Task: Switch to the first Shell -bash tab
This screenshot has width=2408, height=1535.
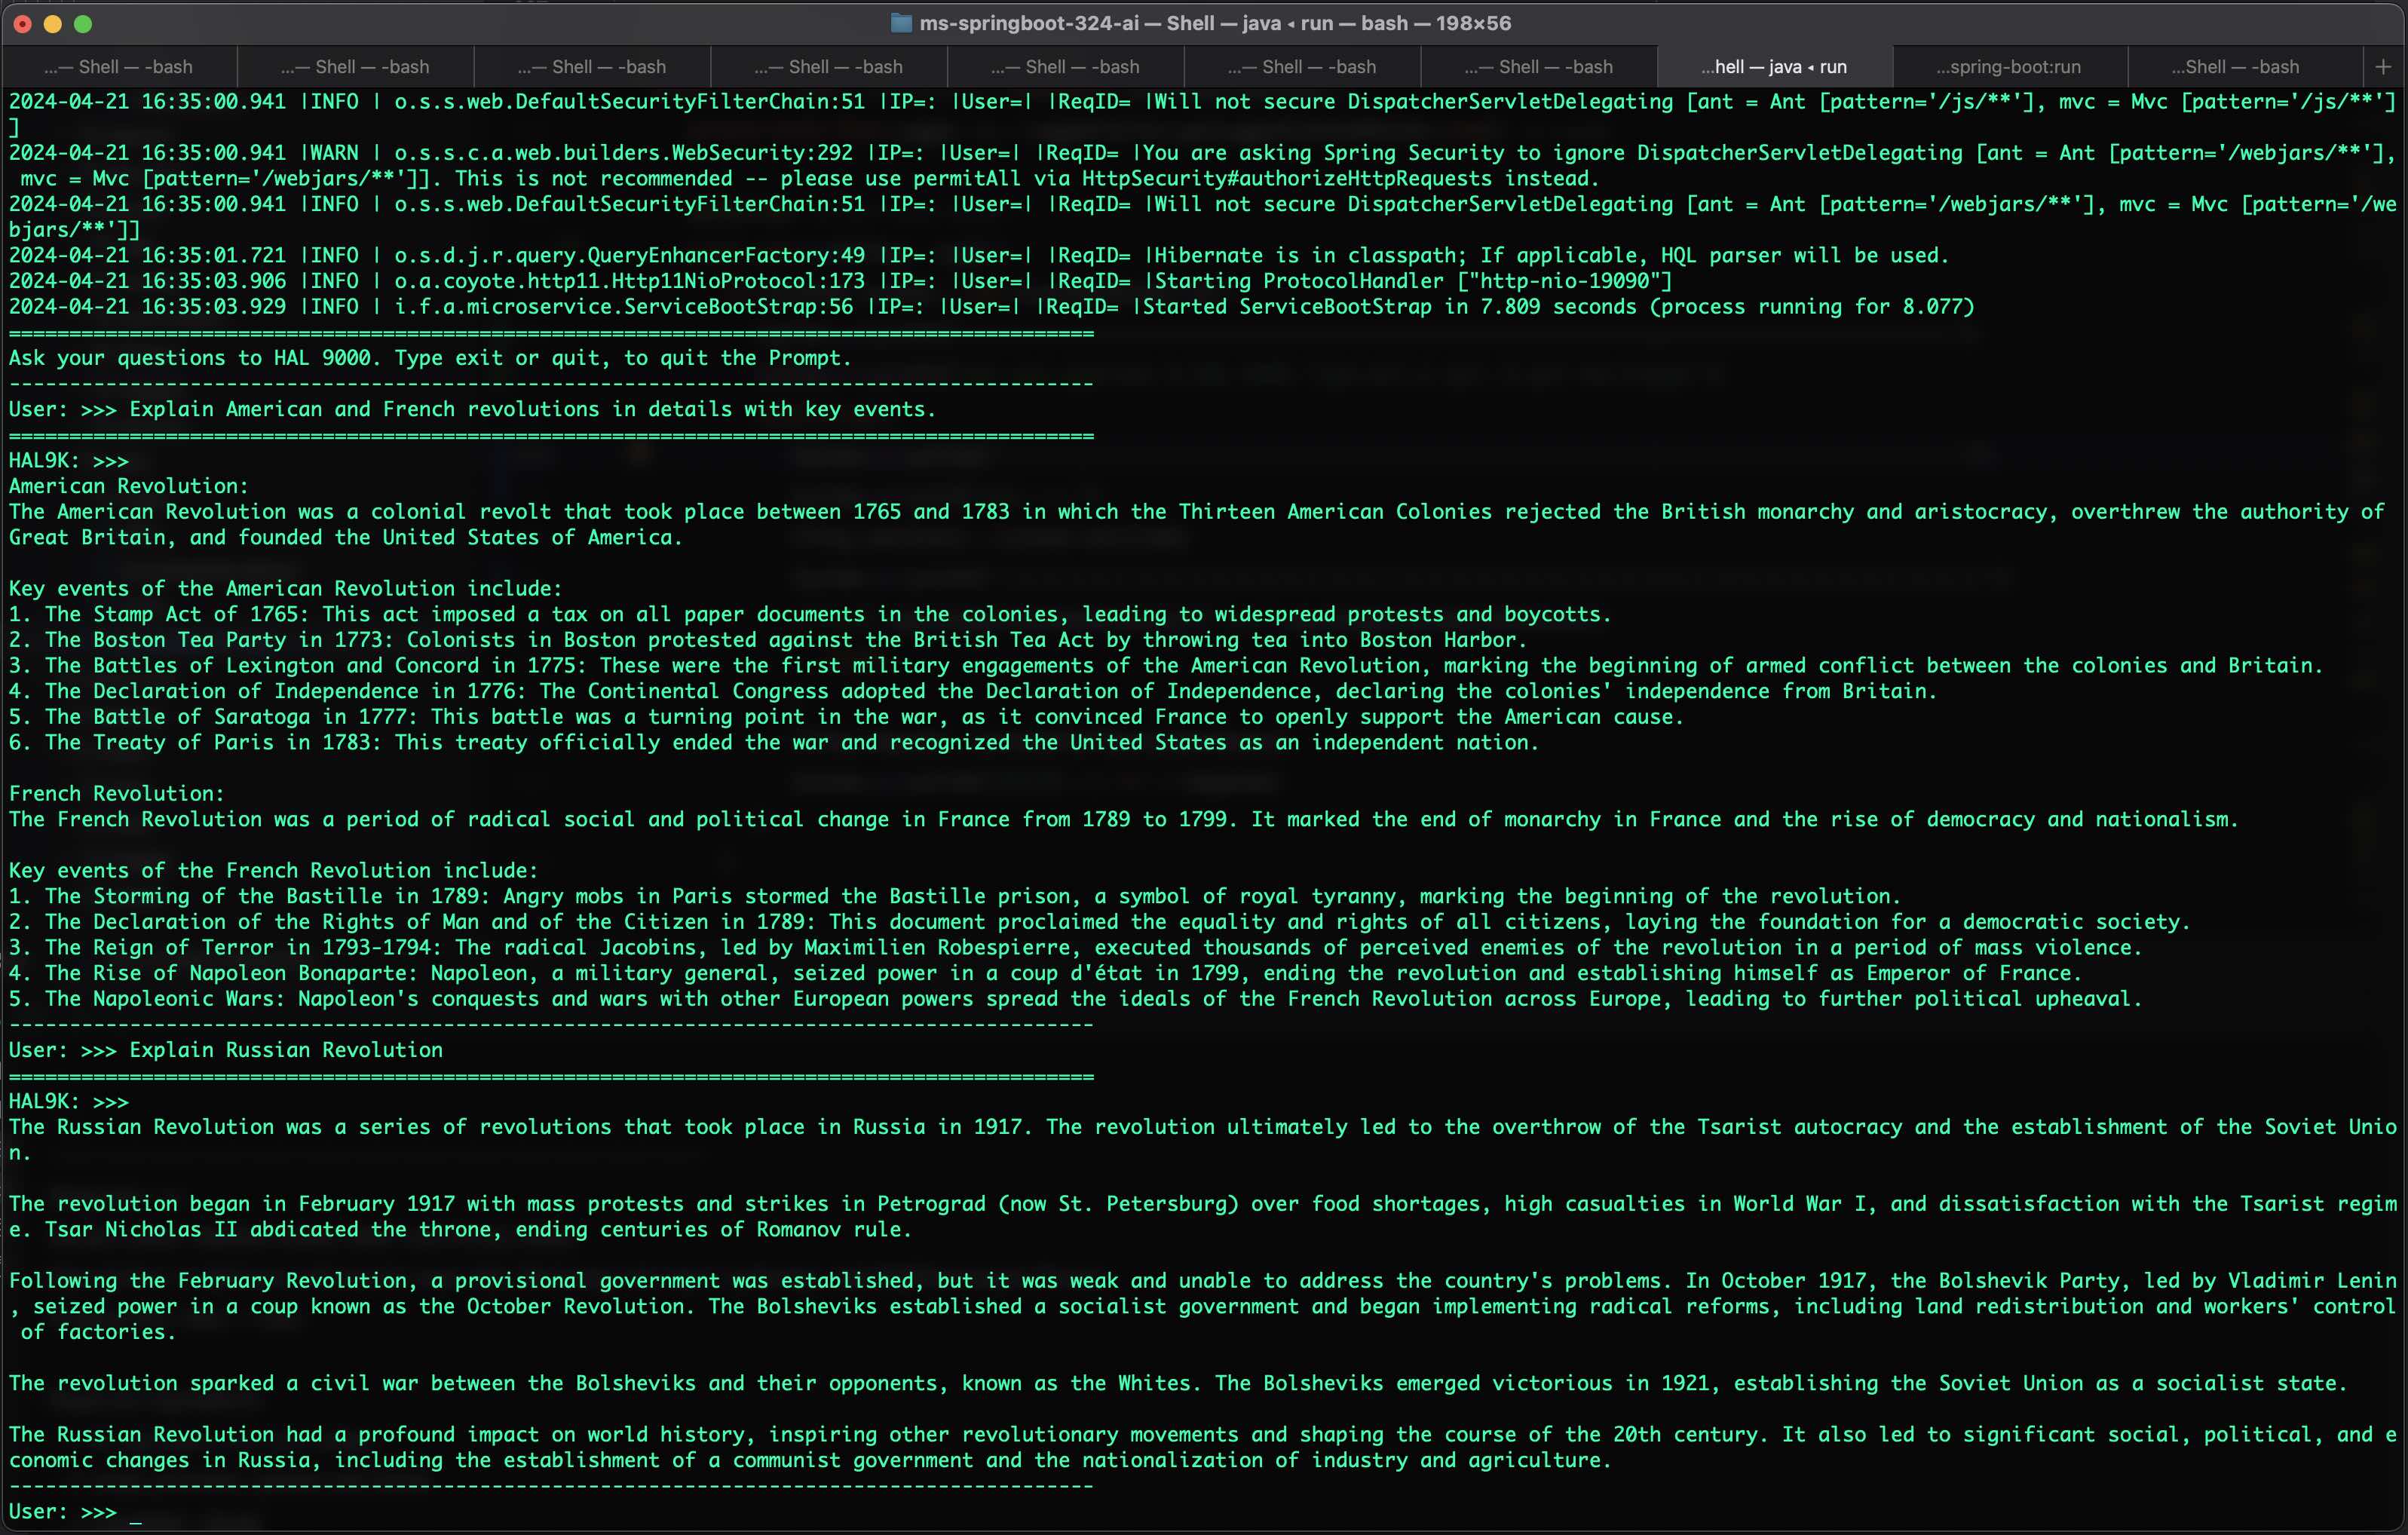Action: 119,67
